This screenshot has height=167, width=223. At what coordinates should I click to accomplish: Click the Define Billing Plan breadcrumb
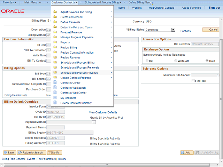click(139, 2)
